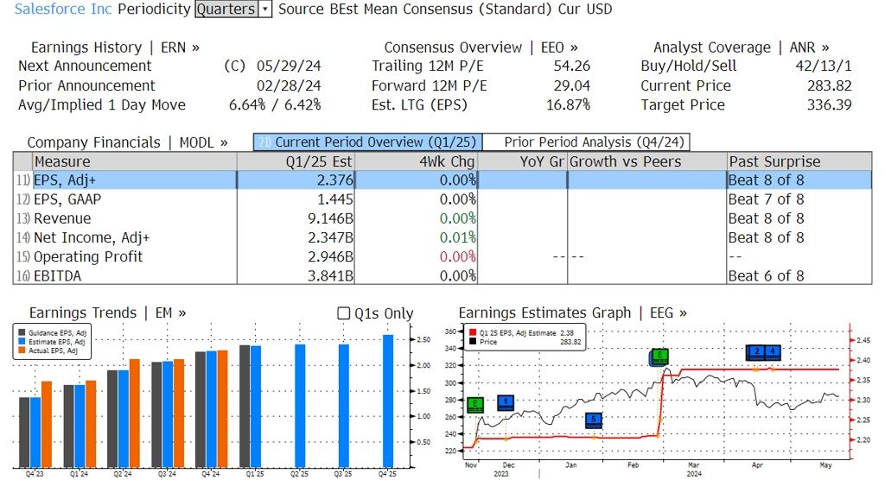Select the EPS, GAAP row
The image size is (885, 480).
point(442,199)
